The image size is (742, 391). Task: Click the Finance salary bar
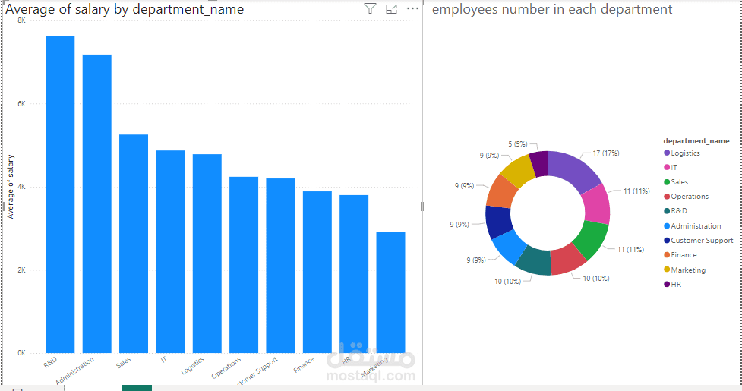(x=317, y=273)
